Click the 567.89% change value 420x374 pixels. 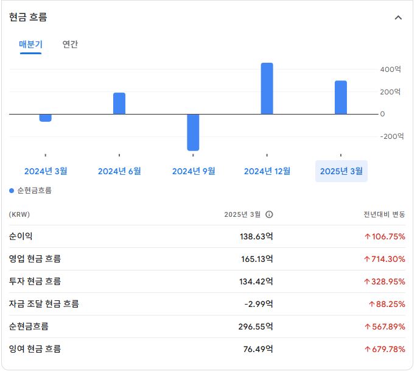(x=385, y=326)
